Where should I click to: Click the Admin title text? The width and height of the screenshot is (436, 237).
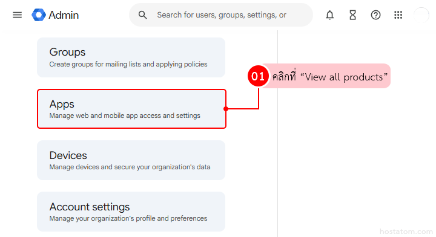[64, 15]
